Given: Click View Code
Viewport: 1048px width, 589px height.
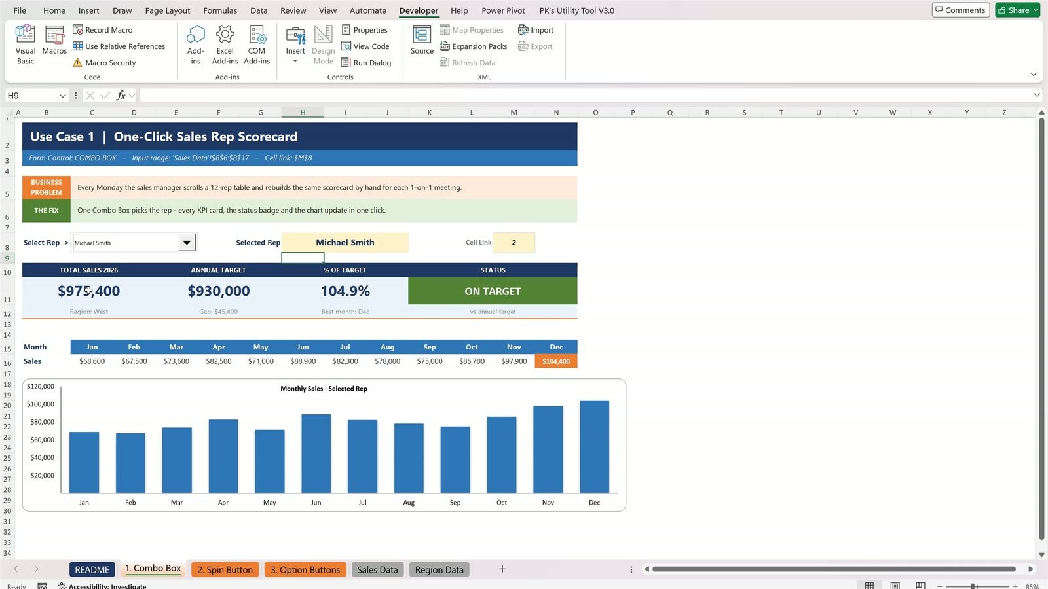Looking at the screenshot, I should [x=365, y=46].
